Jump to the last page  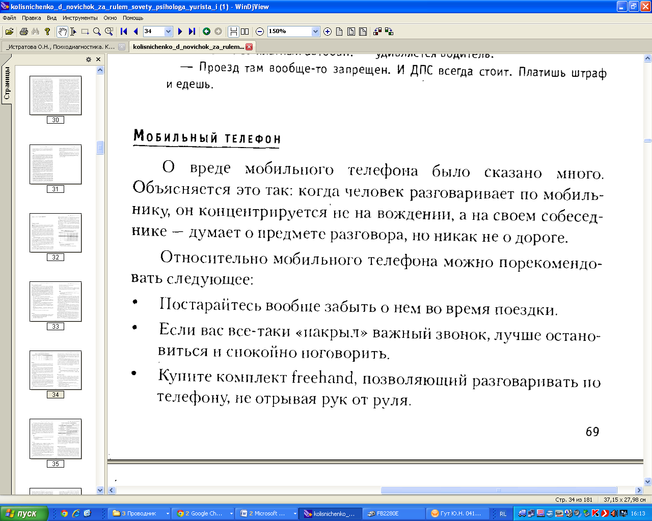click(x=192, y=32)
